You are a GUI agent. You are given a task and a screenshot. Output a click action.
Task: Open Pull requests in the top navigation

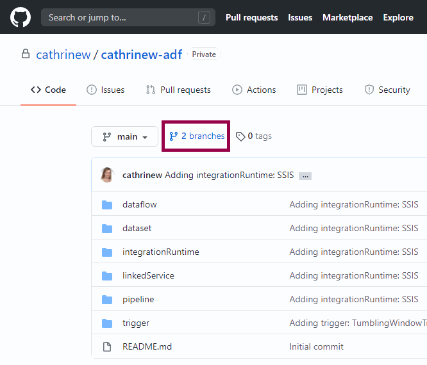point(251,17)
